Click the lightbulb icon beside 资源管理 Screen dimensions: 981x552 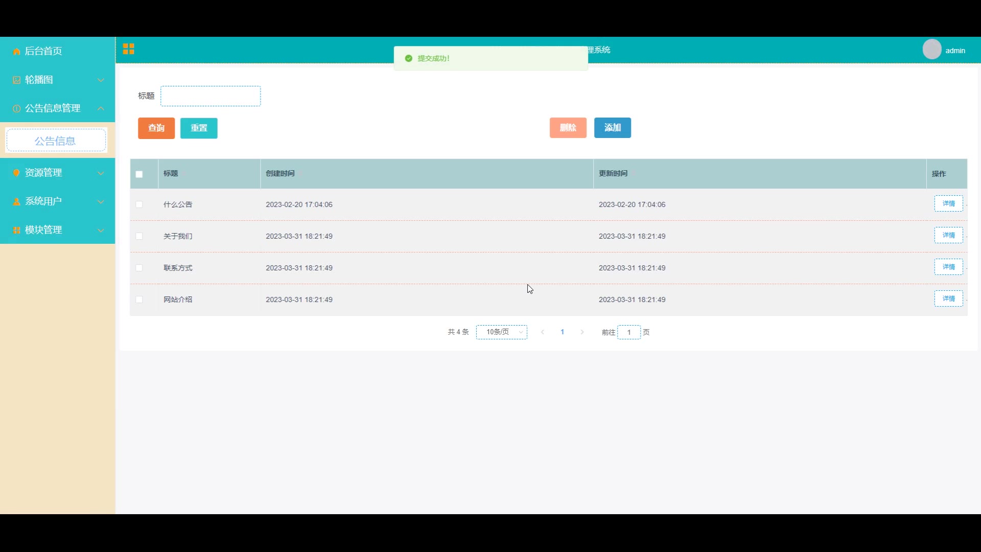click(x=16, y=173)
